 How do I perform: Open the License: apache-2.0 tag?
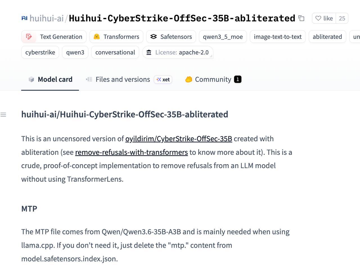[x=178, y=52]
